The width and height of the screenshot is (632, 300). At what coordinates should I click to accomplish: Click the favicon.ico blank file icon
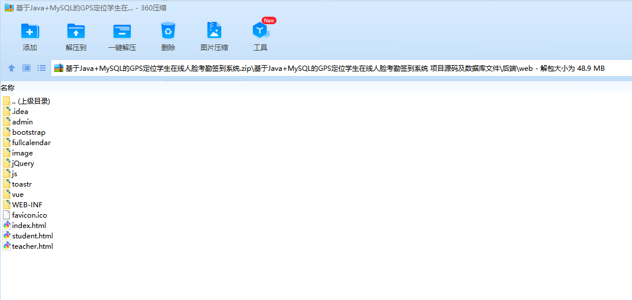click(x=6, y=215)
